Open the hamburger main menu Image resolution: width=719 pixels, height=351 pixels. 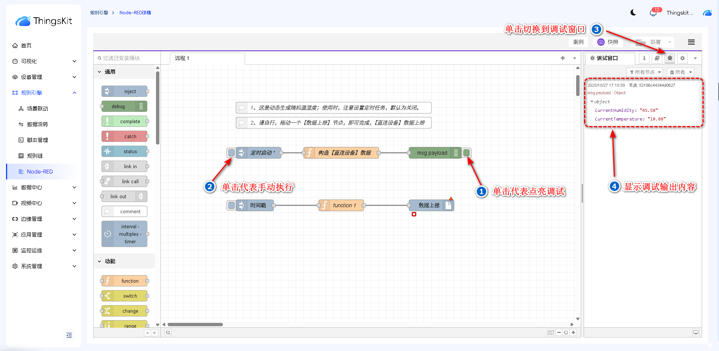(691, 42)
